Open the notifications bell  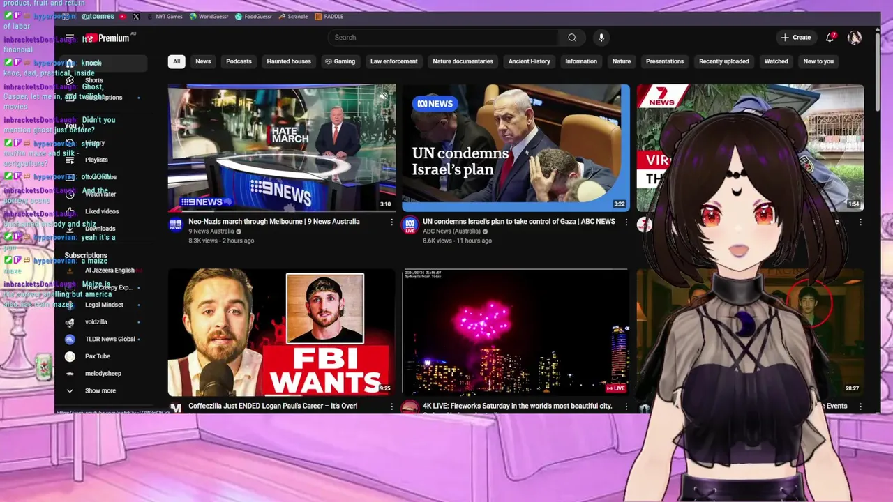tap(830, 38)
